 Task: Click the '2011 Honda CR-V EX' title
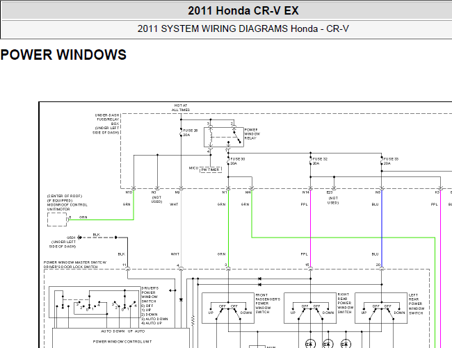243,10
